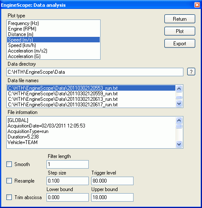Click the Return button
This screenshot has width=202, height=208.
180,19
